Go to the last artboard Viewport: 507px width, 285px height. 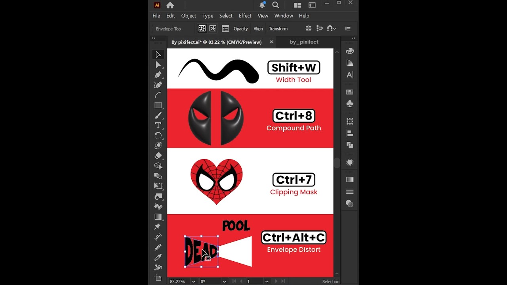pyautogui.click(x=283, y=281)
